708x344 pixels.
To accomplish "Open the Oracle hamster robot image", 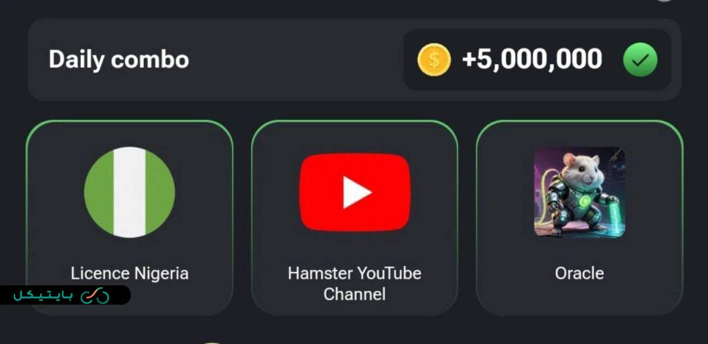I will point(580,192).
